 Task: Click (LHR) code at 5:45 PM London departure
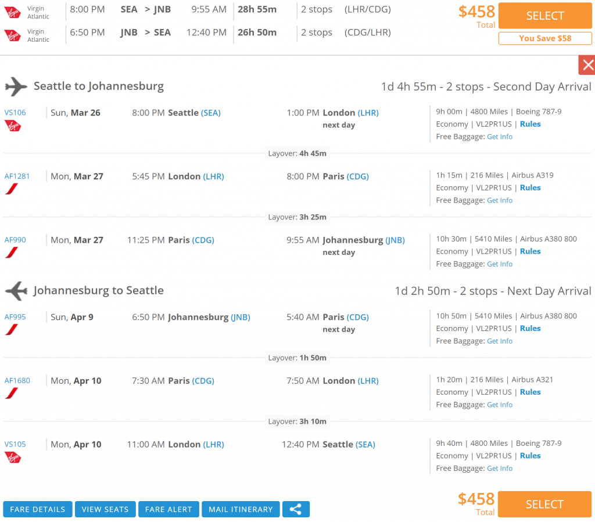pyautogui.click(x=213, y=177)
